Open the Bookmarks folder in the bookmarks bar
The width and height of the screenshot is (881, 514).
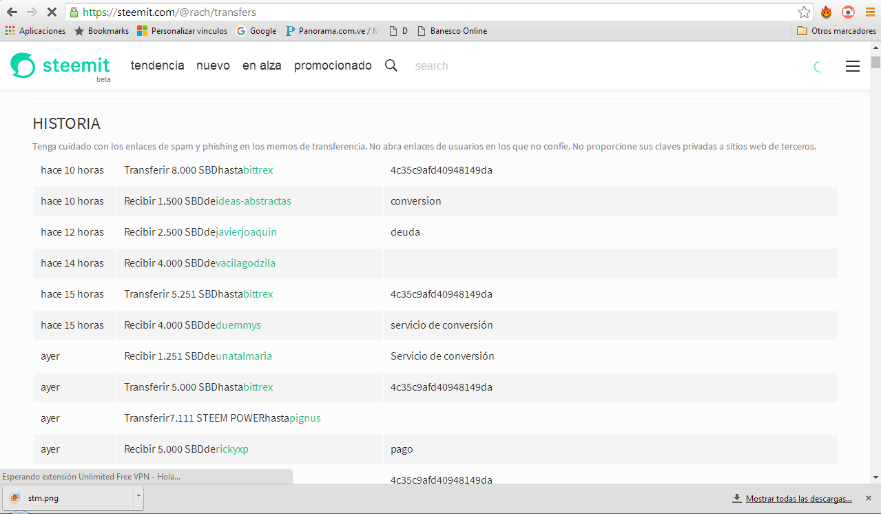tap(101, 31)
